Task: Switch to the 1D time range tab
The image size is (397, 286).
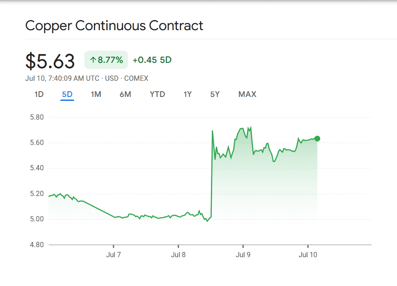Action: (x=39, y=94)
